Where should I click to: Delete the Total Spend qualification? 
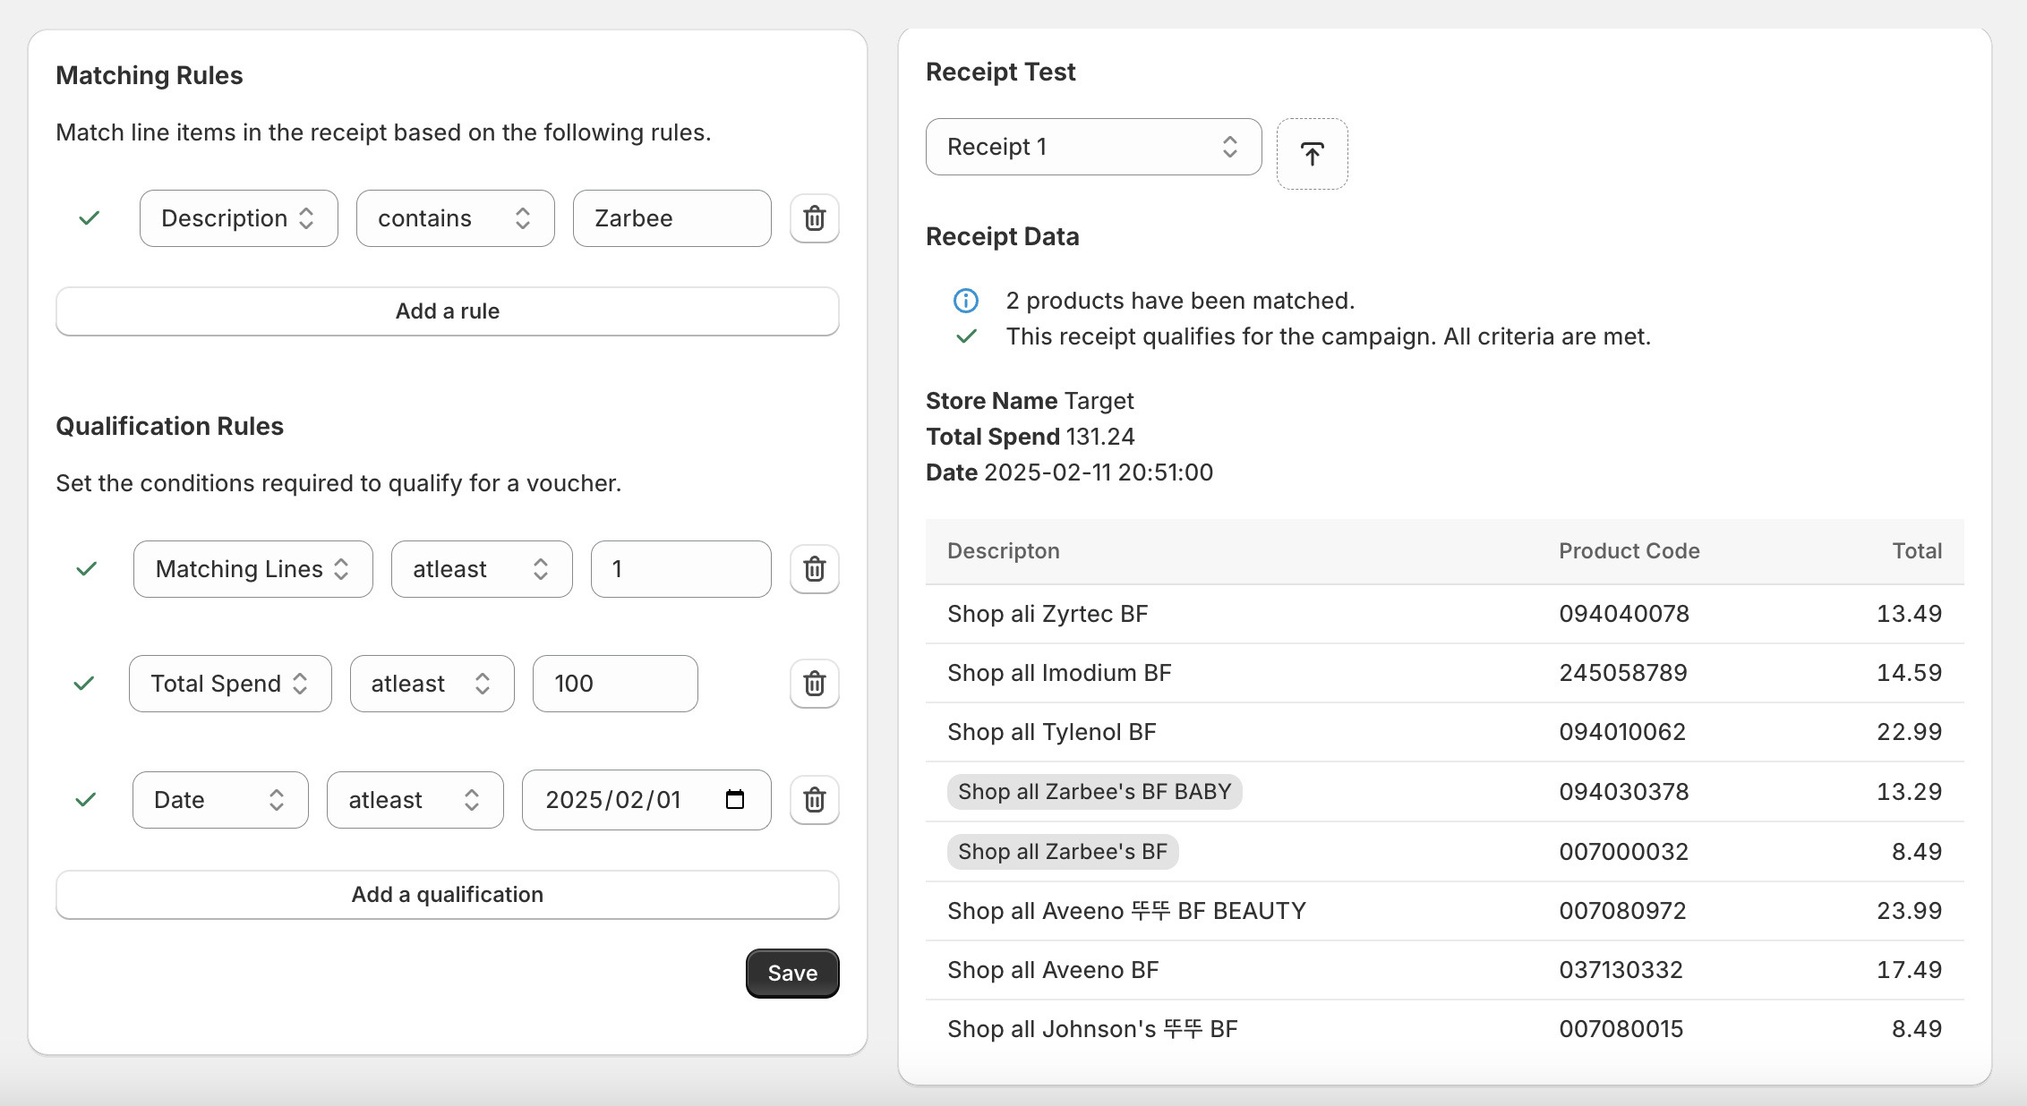(x=814, y=684)
